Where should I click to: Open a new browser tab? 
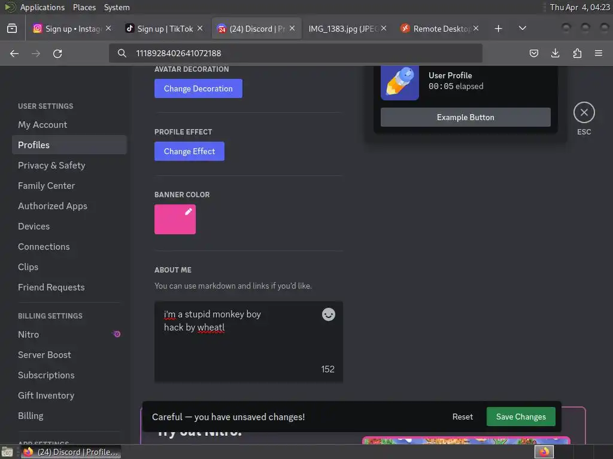(x=499, y=29)
